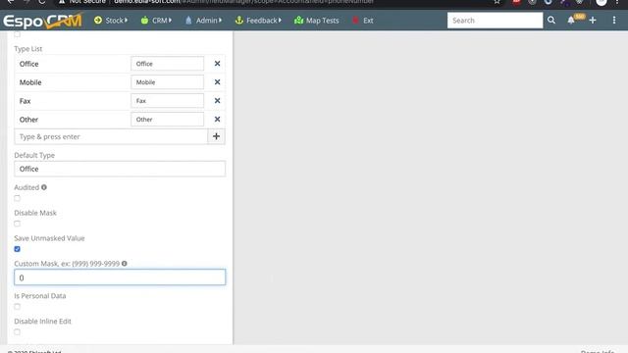Click the Custom Mask input field
The image size is (628, 353).
point(120,277)
